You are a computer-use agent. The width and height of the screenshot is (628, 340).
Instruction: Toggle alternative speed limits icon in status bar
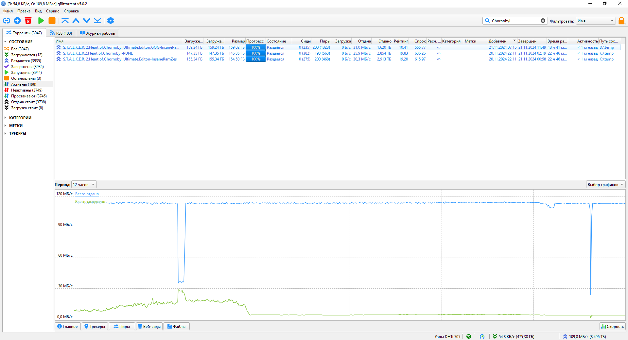click(x=482, y=336)
